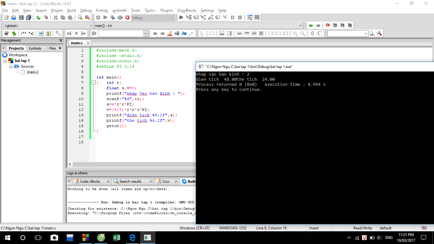Click the Toggle bookmark red flag icon
This screenshot has width=434, height=244.
click(x=328, y=25)
